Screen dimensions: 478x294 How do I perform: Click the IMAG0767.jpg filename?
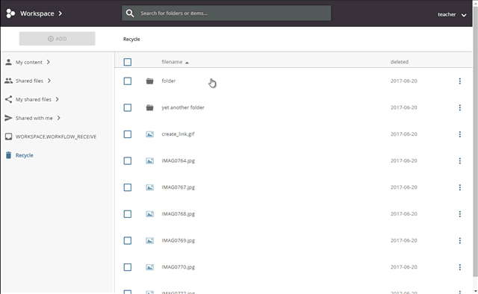click(178, 187)
